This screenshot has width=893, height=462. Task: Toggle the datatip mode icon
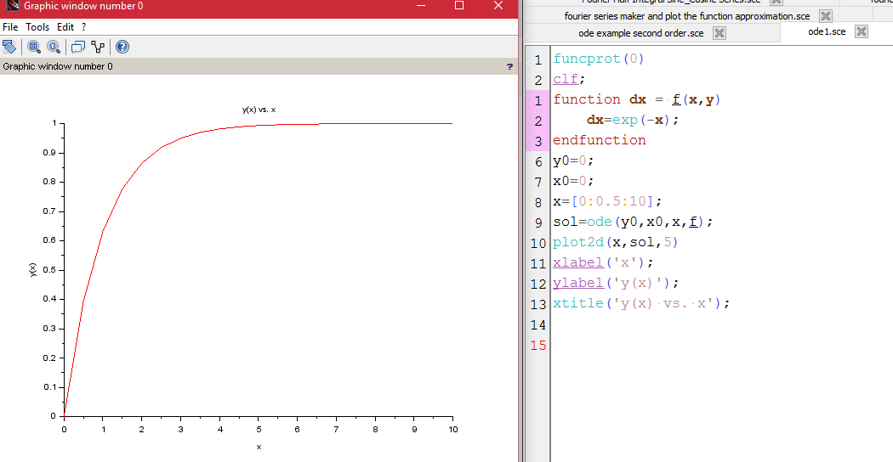pos(78,47)
